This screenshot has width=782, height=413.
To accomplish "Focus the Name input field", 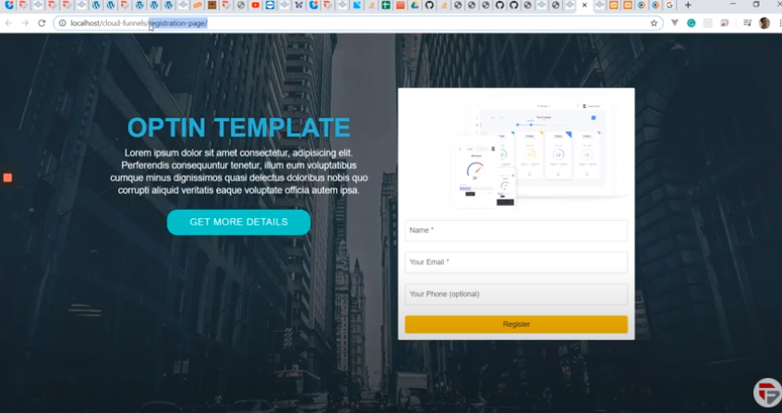I will [516, 230].
